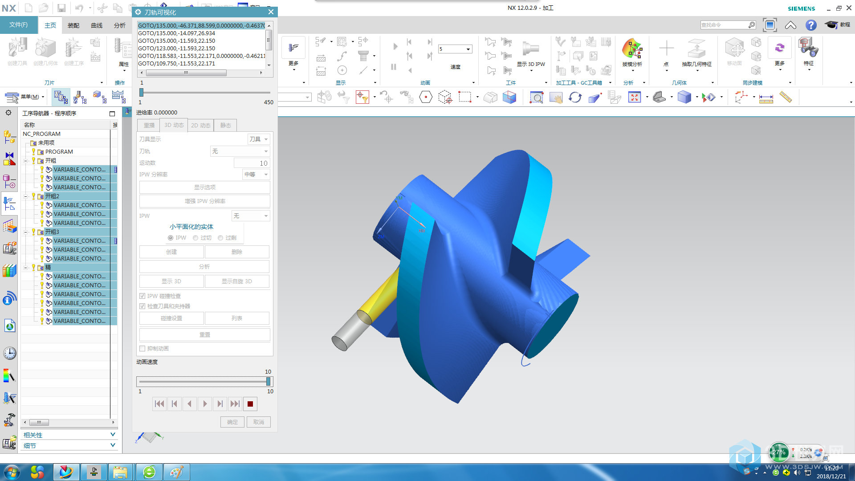Open the tool display (刀具显示) dropdown
This screenshot has height=481, width=855.
pyautogui.click(x=259, y=139)
